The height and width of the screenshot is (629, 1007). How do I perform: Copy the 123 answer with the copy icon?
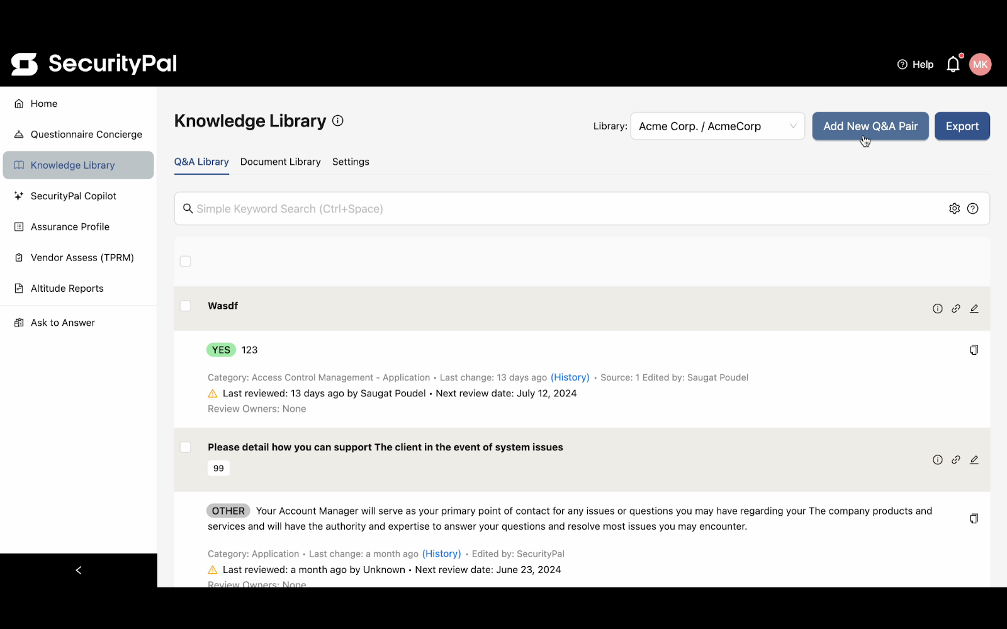point(974,350)
